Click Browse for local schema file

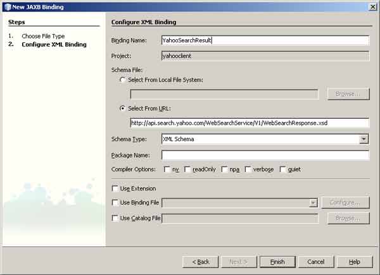(348, 94)
